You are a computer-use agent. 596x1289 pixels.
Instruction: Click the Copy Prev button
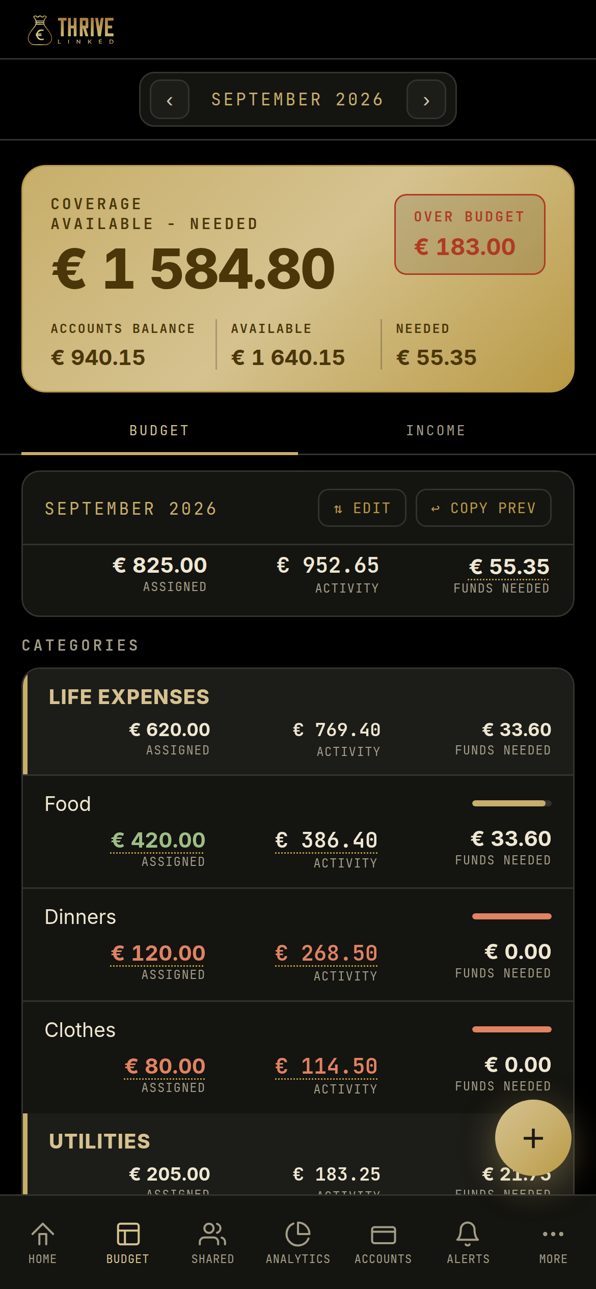coord(483,508)
